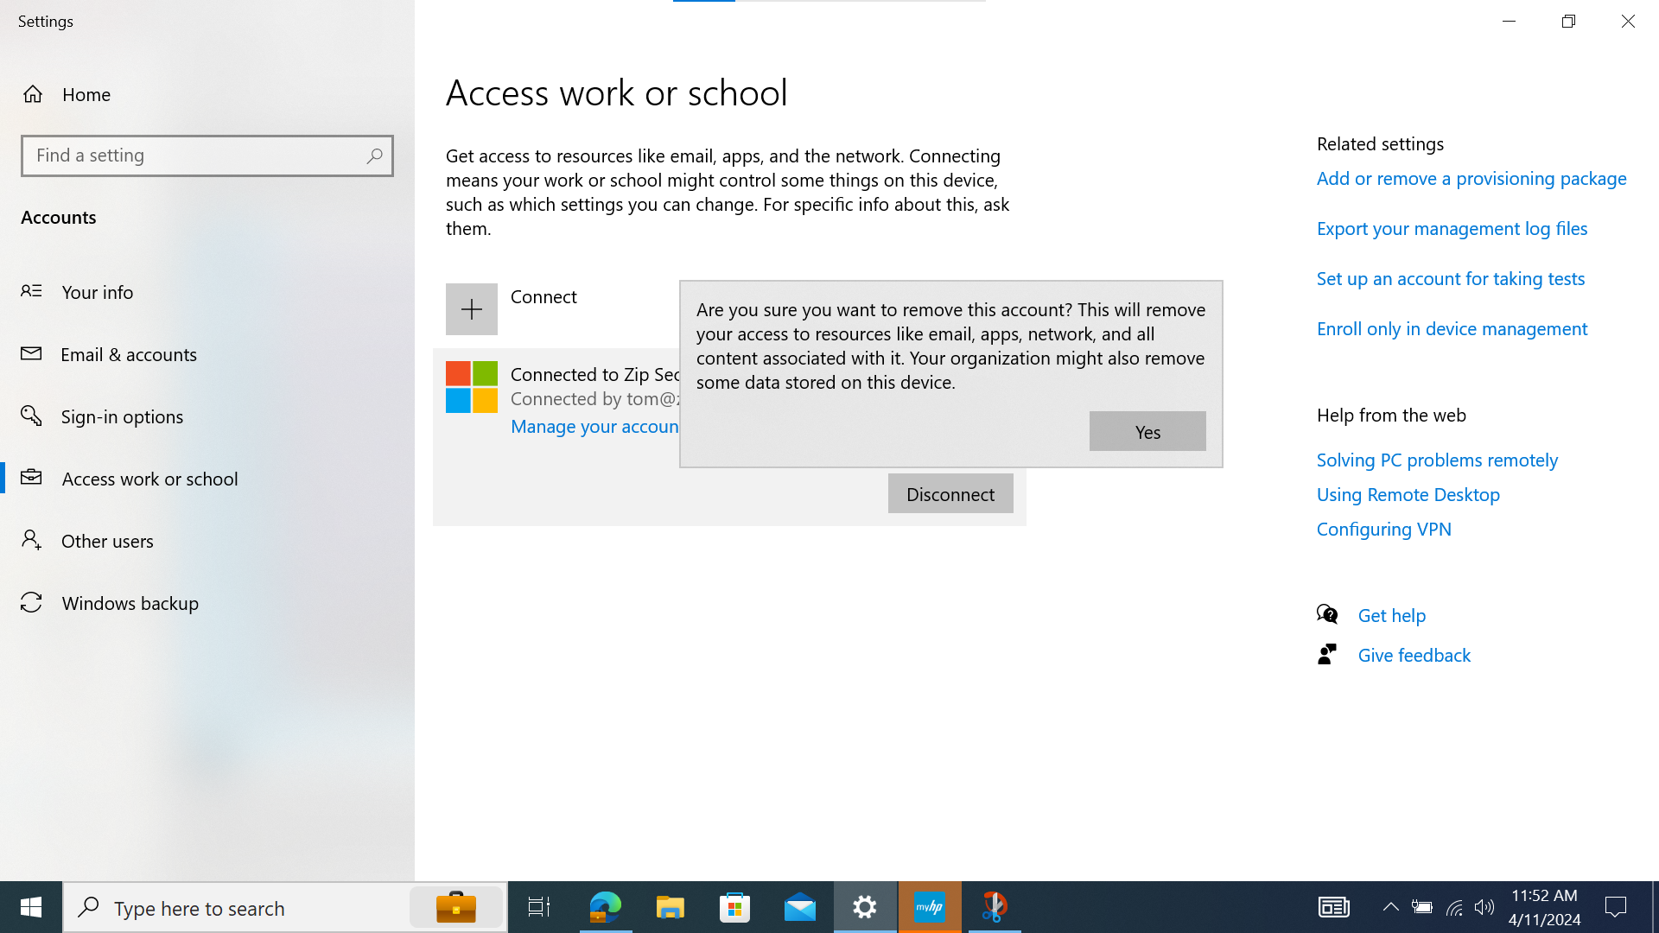Confirm account removal with Yes
The height and width of the screenshot is (933, 1659).
click(1147, 431)
